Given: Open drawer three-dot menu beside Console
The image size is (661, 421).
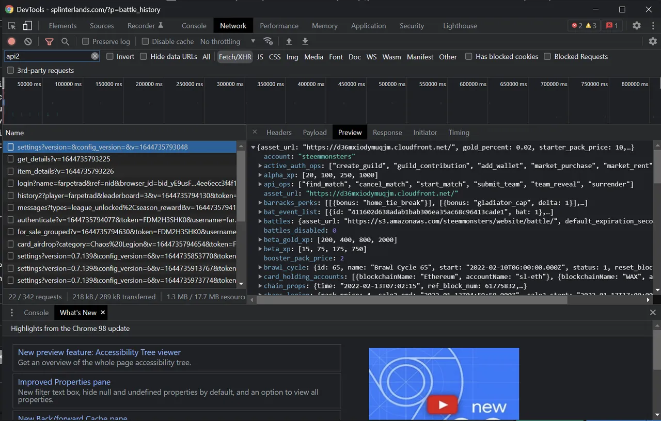Looking at the screenshot, I should 12,313.
